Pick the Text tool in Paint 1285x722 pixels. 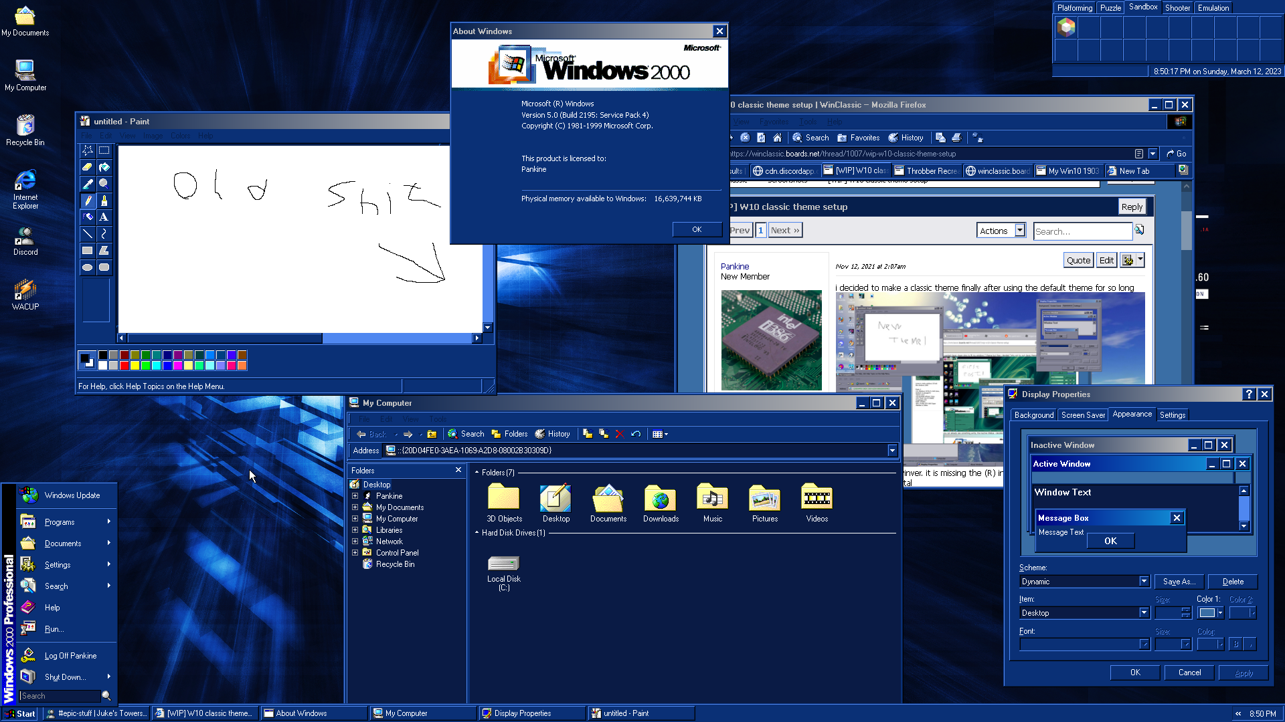(104, 217)
